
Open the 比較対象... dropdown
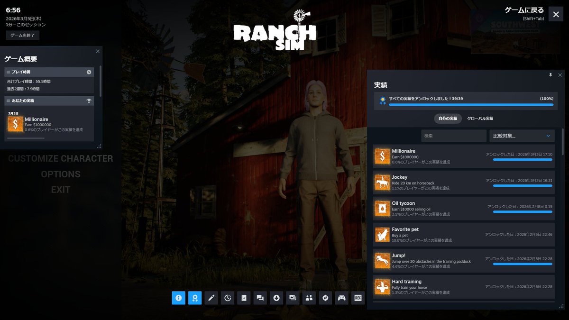pos(522,136)
